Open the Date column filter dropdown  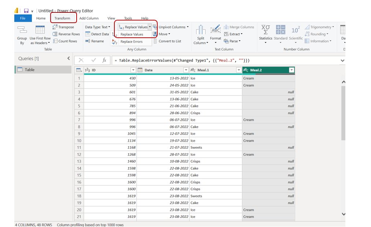[x=186, y=70]
